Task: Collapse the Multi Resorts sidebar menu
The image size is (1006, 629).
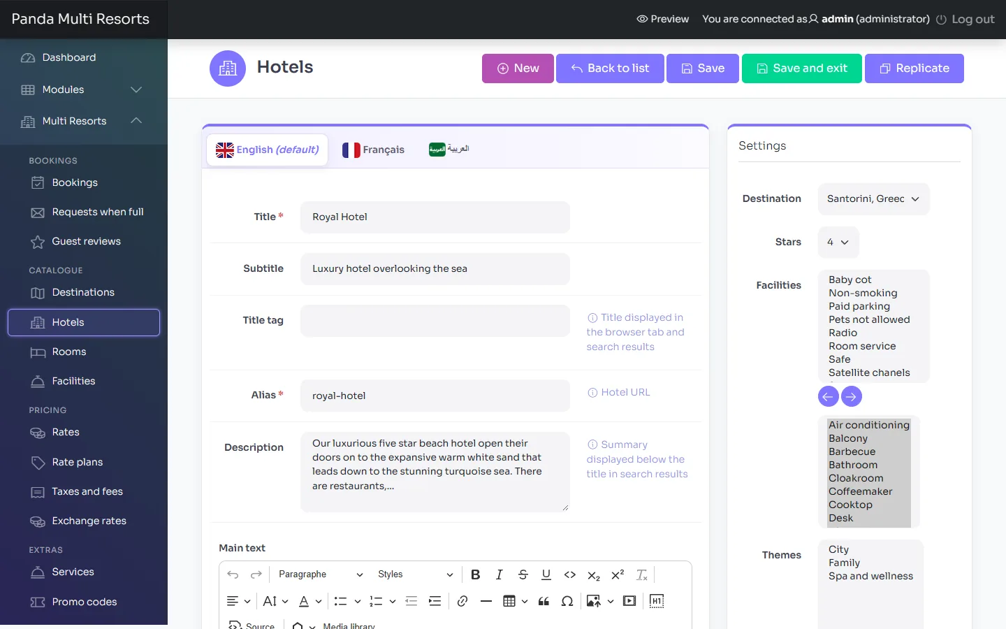Action: click(x=84, y=121)
